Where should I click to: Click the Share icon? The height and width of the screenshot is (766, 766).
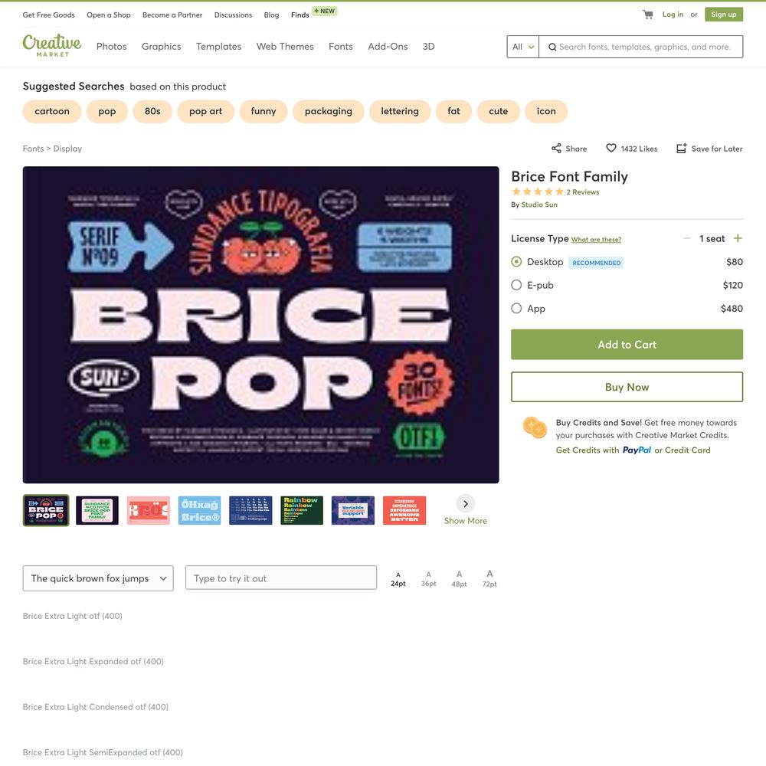coord(556,149)
